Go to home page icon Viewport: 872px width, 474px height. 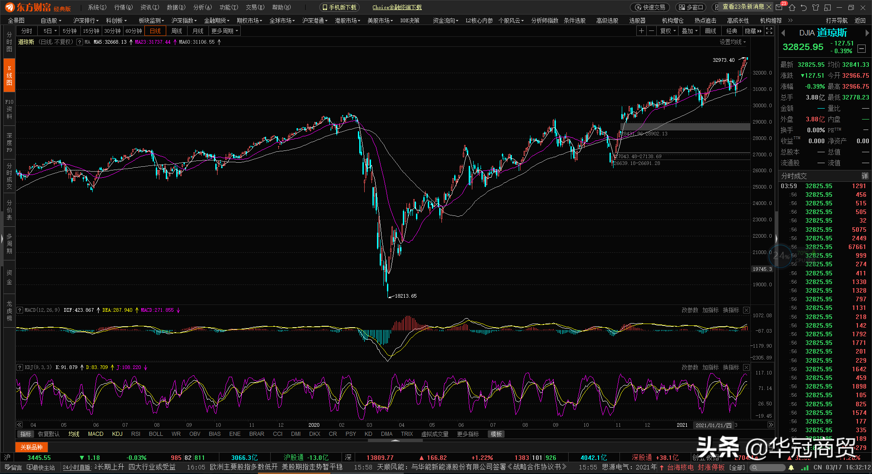792,7
